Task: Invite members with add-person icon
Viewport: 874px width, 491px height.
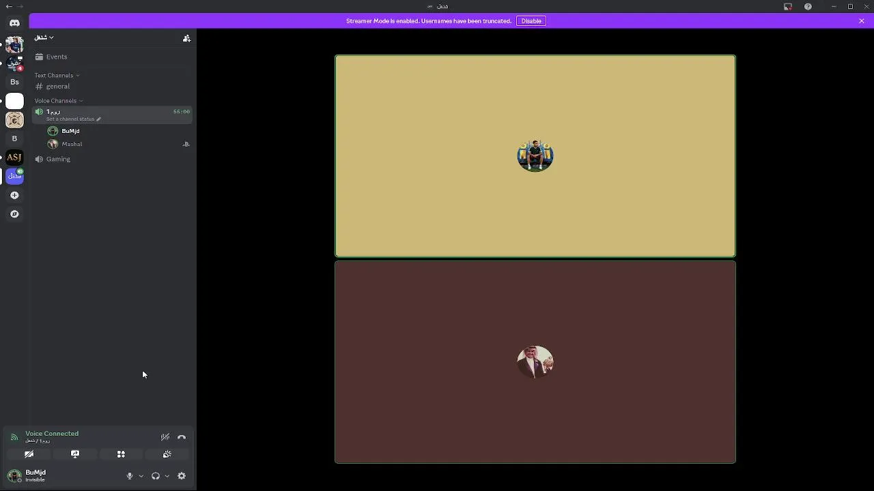Action: pyautogui.click(x=186, y=38)
